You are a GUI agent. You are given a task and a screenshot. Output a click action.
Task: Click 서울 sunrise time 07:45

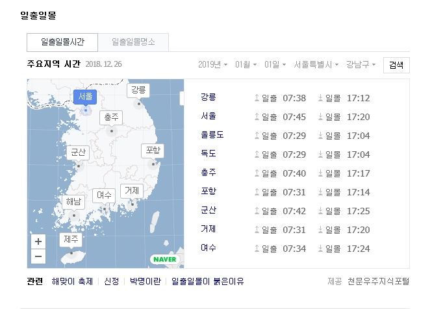[294, 117]
